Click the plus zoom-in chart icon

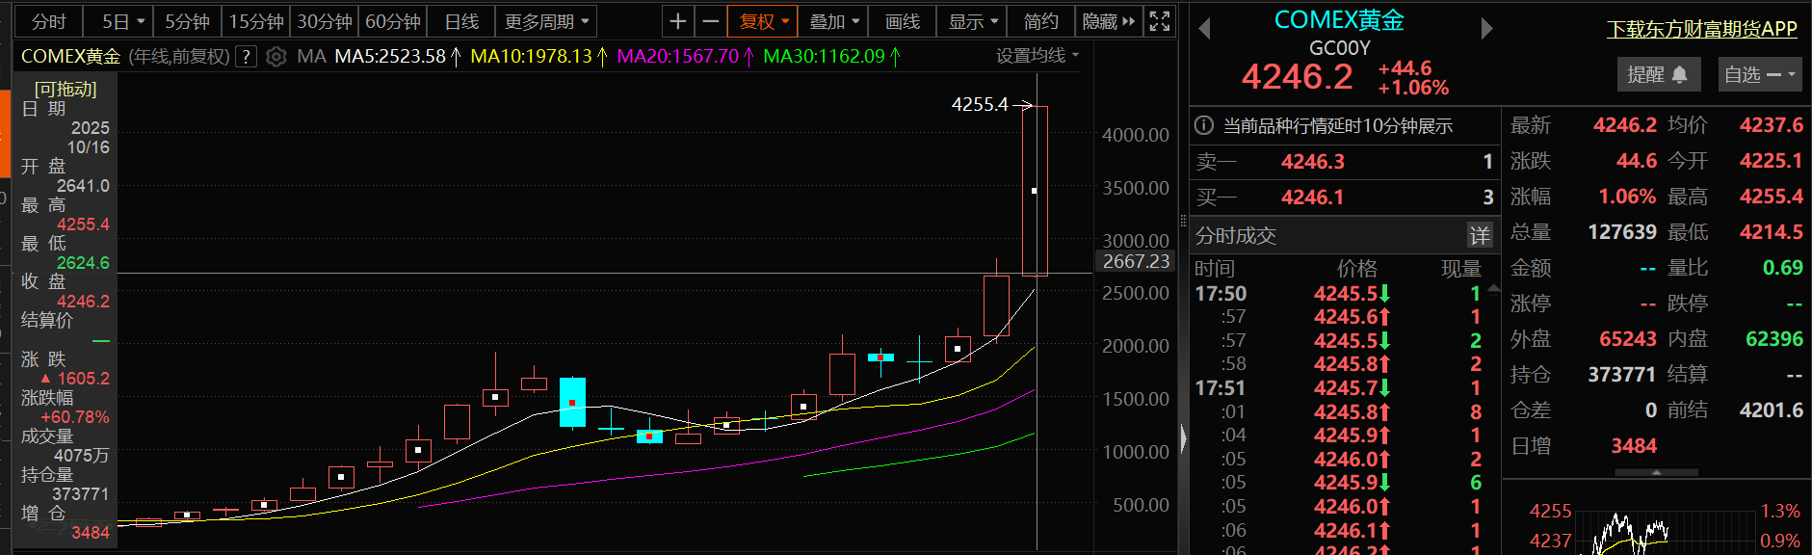[678, 21]
